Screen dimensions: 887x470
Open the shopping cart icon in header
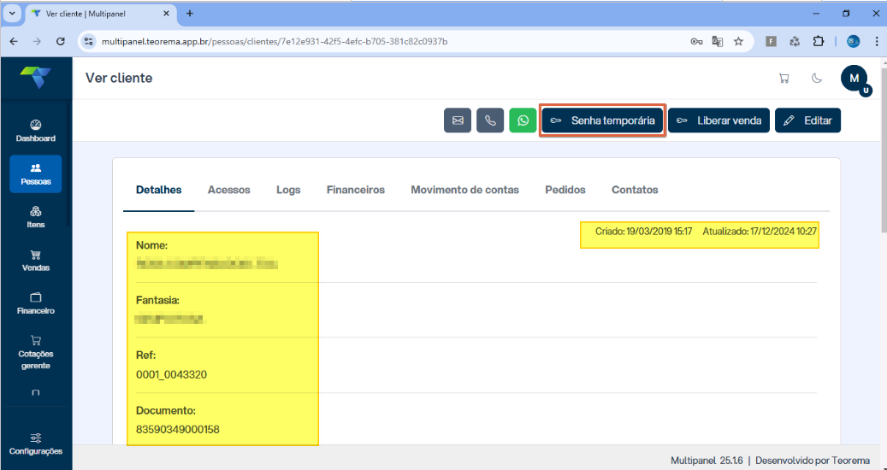[784, 79]
